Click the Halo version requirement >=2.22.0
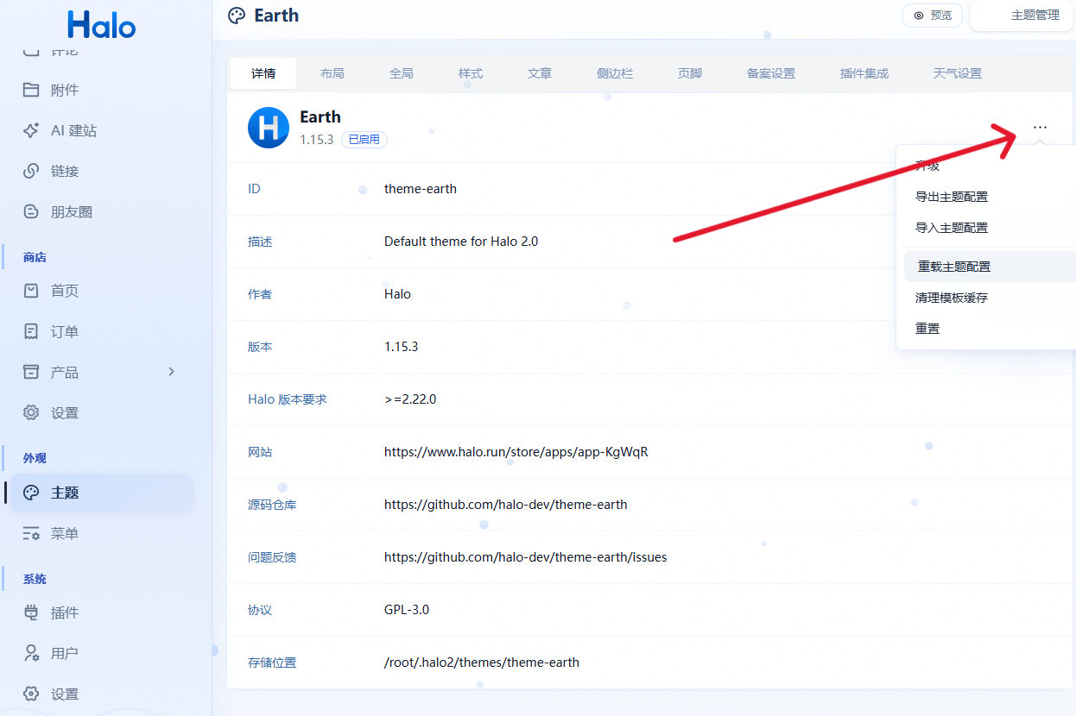1076x716 pixels. pos(410,399)
